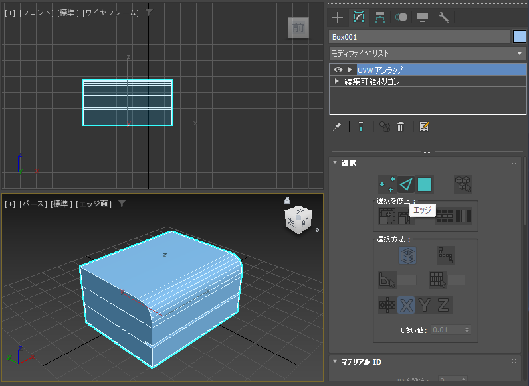Click the smoothing group value field

coord(456,280)
